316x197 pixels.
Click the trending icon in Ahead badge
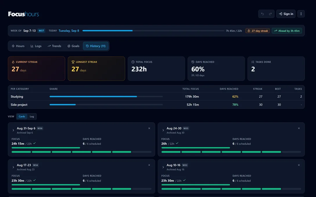(x=276, y=31)
